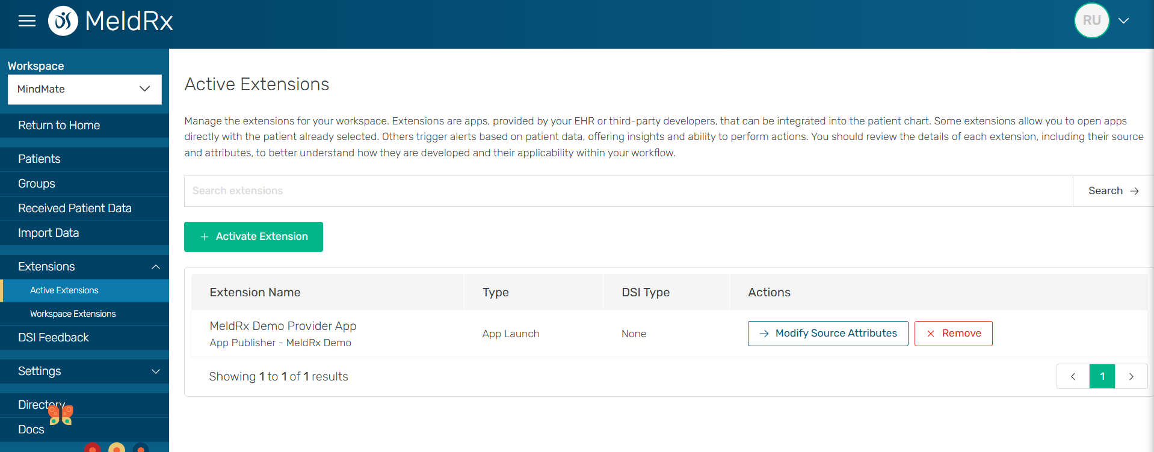The width and height of the screenshot is (1154, 452).
Task: Open the Groups page
Action: point(84,184)
